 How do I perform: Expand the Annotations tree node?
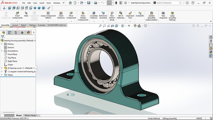(x=2, y=51)
